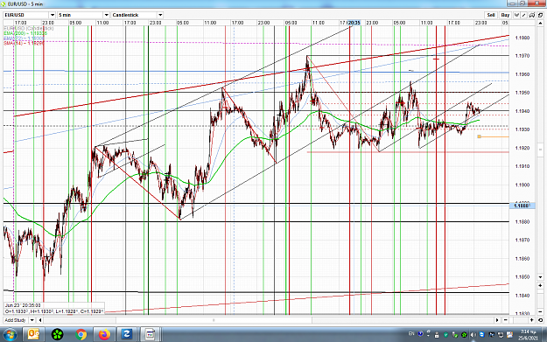Click the zoom out minus button
Screen dimensions: 547x342
point(506,320)
